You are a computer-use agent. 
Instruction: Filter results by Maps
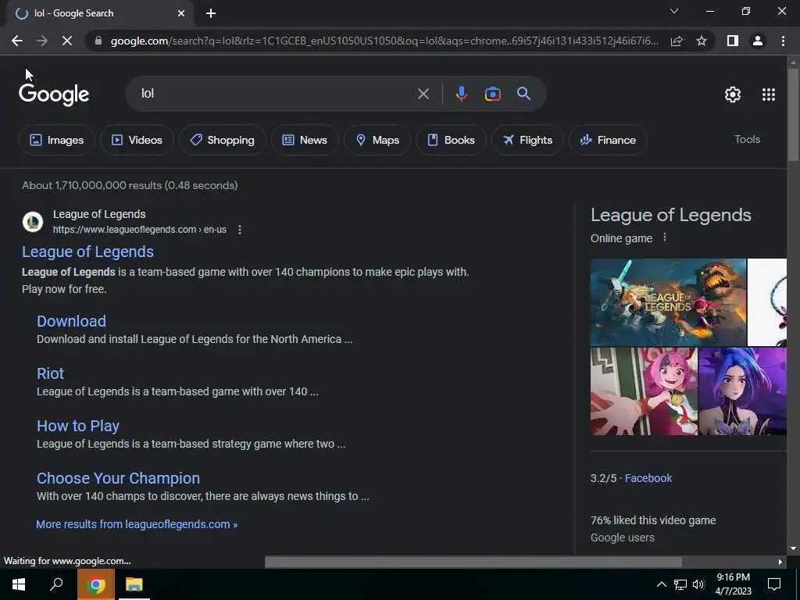(x=377, y=140)
